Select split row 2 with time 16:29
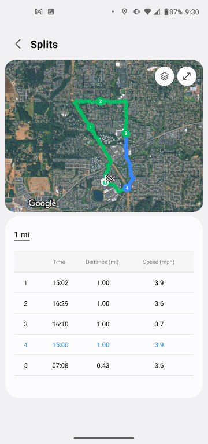Viewport: 208px width, 444px height. coord(104,303)
